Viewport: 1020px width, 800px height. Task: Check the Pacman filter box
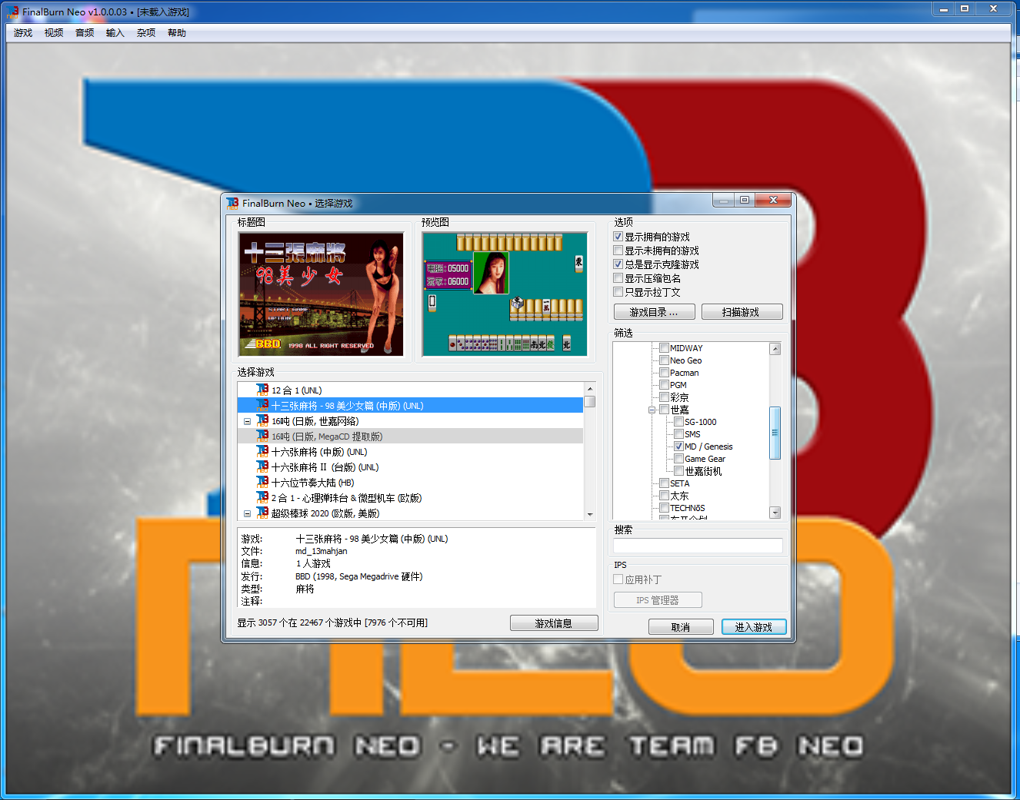664,373
